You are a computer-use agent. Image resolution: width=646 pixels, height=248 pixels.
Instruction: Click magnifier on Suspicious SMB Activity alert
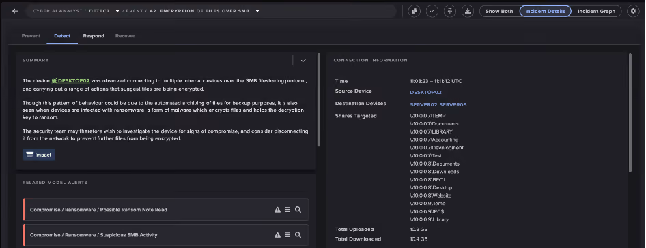(x=298, y=235)
